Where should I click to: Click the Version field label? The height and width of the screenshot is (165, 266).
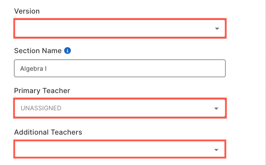27,11
